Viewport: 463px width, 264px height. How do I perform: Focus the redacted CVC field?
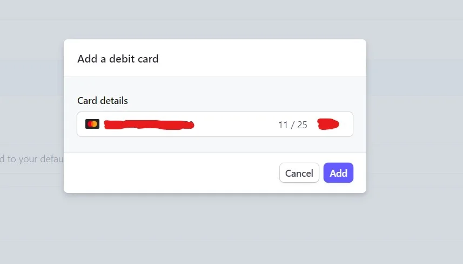(328, 124)
